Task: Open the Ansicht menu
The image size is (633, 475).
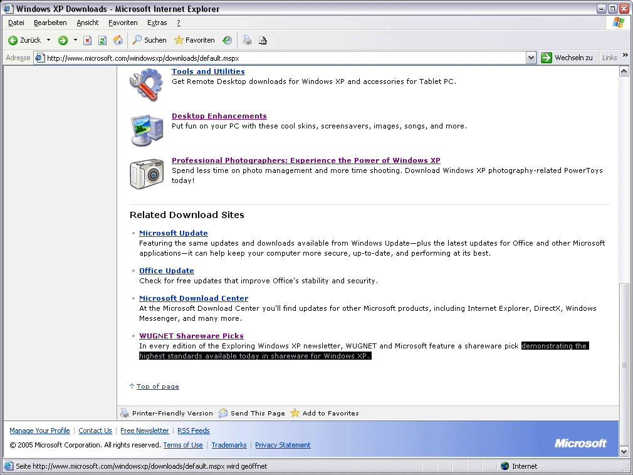Action: [x=88, y=23]
